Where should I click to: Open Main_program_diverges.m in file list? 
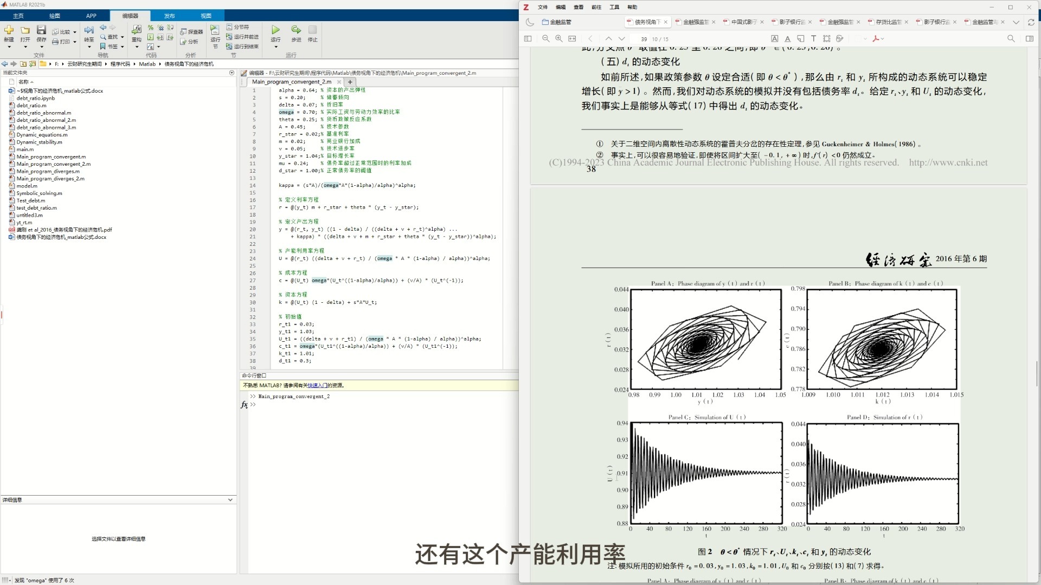coord(48,171)
